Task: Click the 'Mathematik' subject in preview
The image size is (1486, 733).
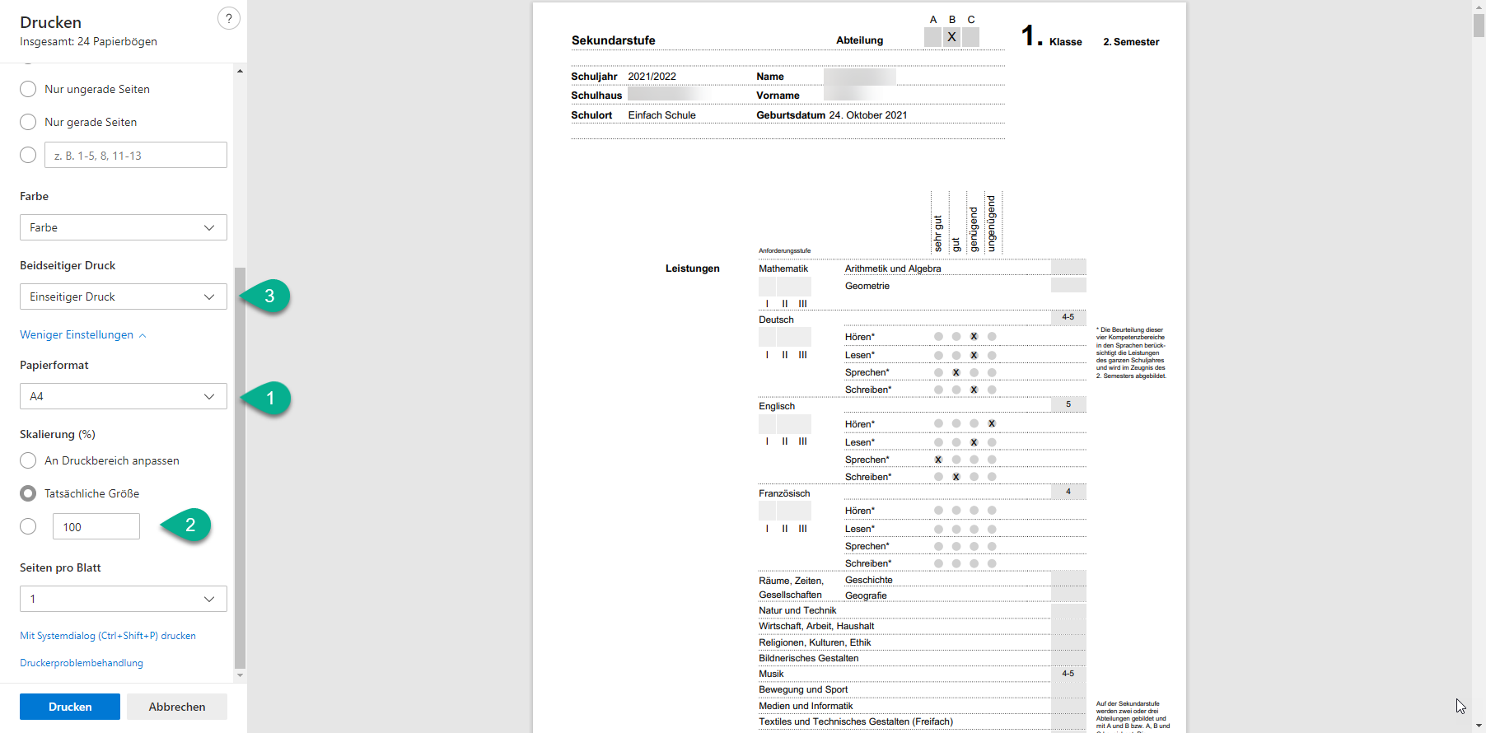Action: [783, 268]
